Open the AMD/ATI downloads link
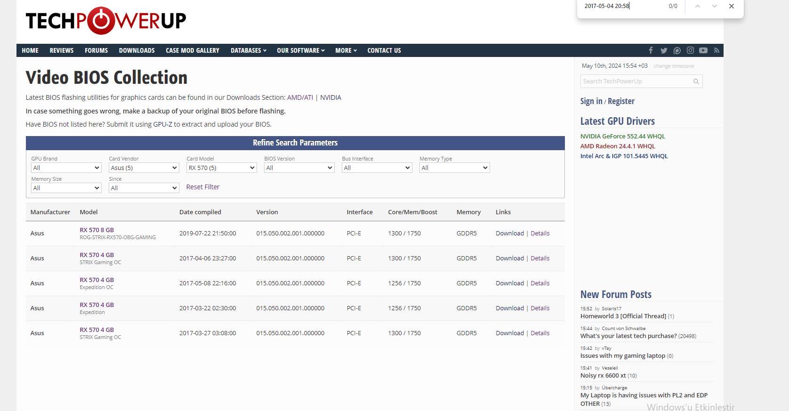Screen dimensions: 789x411 point(300,97)
